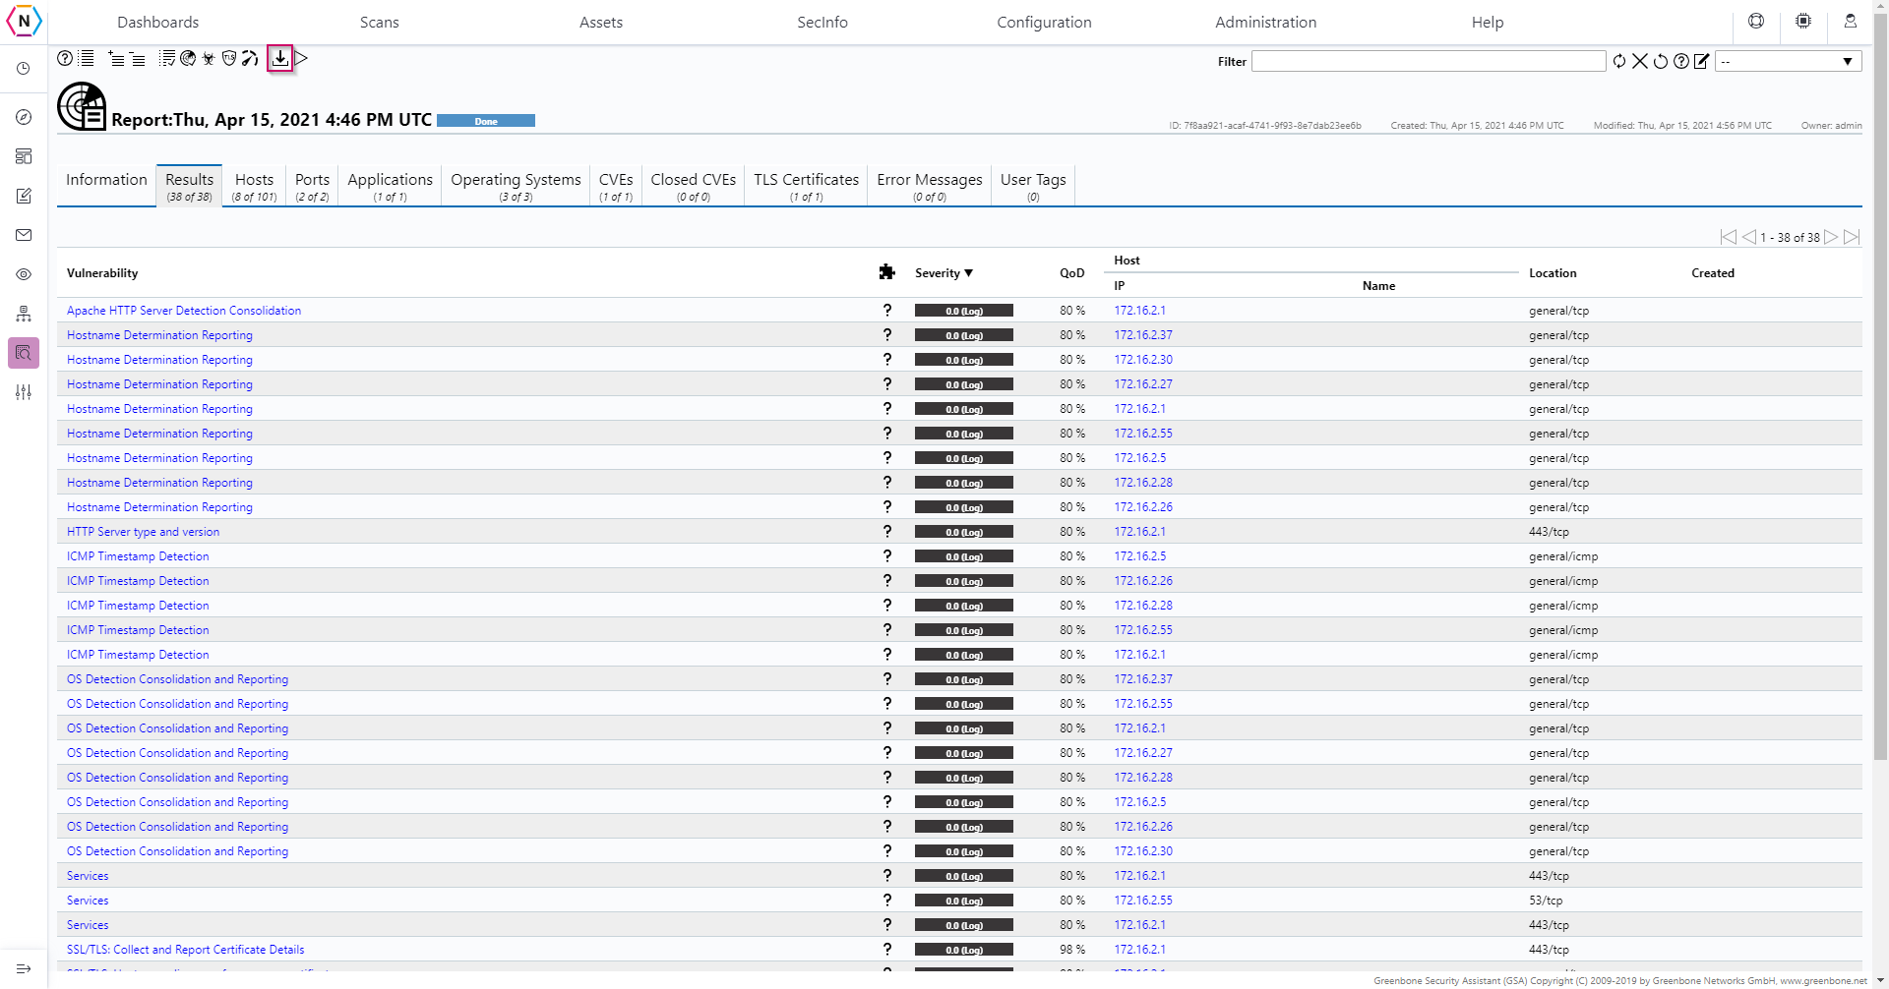This screenshot has height=989, width=1889.
Task: Switch to the User Tags tab
Action: [1033, 186]
